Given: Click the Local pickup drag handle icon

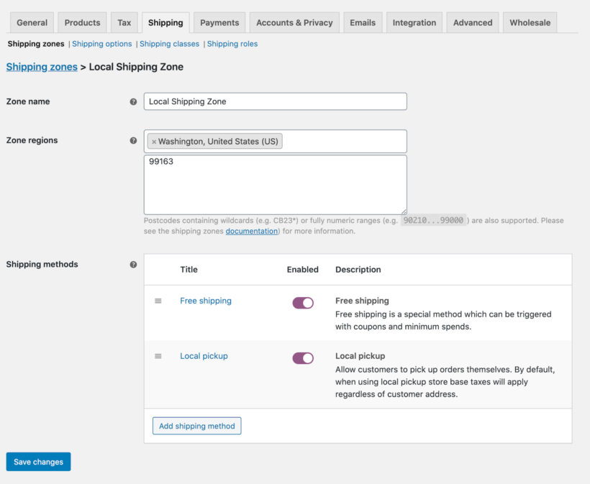Looking at the screenshot, I should [x=158, y=357].
